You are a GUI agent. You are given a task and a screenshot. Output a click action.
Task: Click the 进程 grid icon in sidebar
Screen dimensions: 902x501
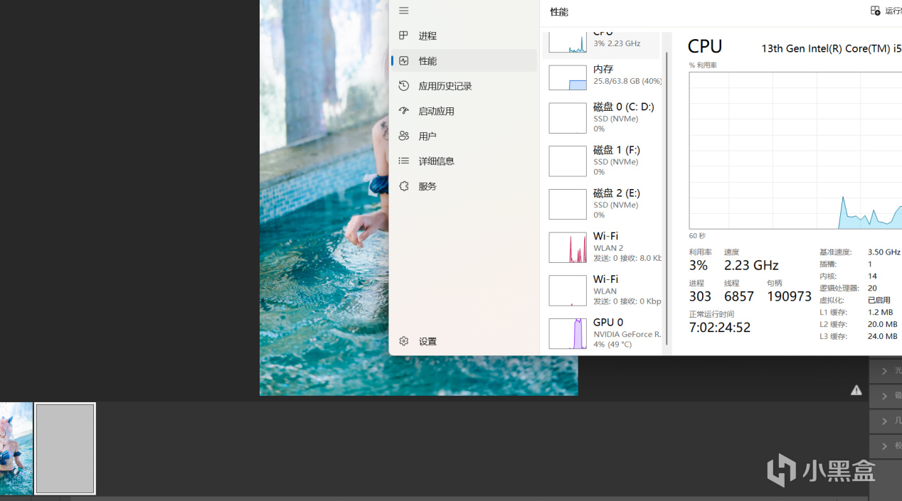pyautogui.click(x=403, y=36)
